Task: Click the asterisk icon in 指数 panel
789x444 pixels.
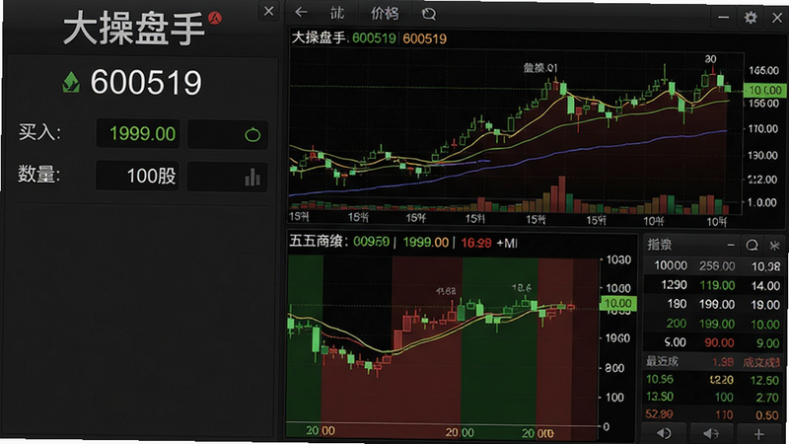Action: pyautogui.click(x=774, y=245)
